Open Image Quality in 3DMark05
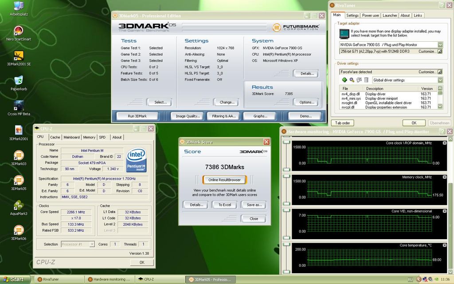 pyautogui.click(x=188, y=116)
